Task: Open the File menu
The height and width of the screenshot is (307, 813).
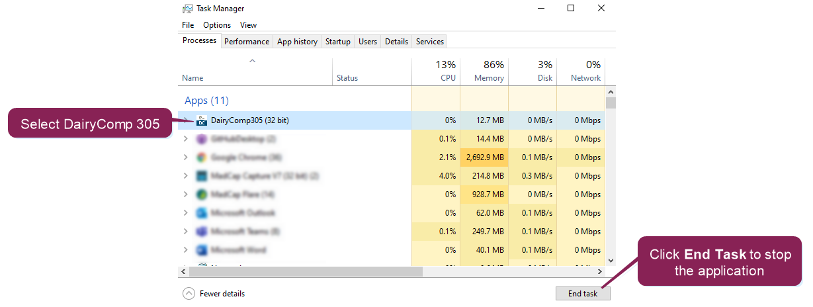Action: click(x=188, y=25)
